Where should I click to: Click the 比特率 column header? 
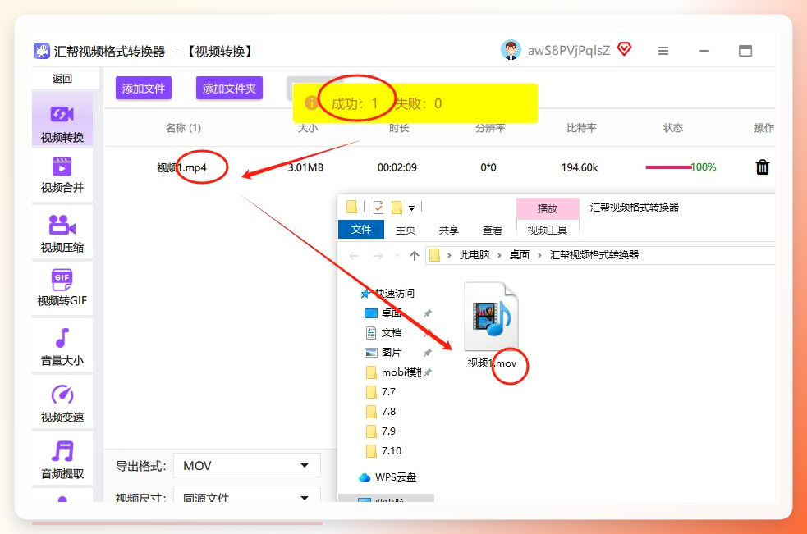581,128
